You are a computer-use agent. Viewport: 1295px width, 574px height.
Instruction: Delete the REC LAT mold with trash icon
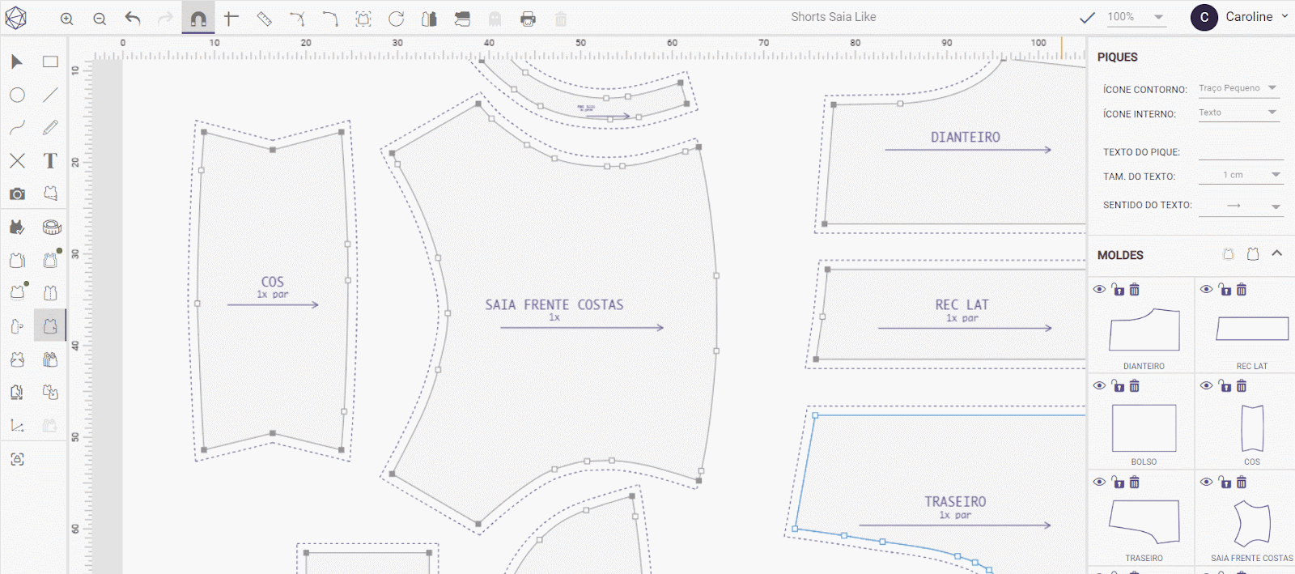click(1242, 289)
